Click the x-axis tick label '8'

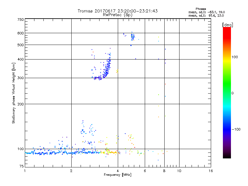tap(164, 171)
